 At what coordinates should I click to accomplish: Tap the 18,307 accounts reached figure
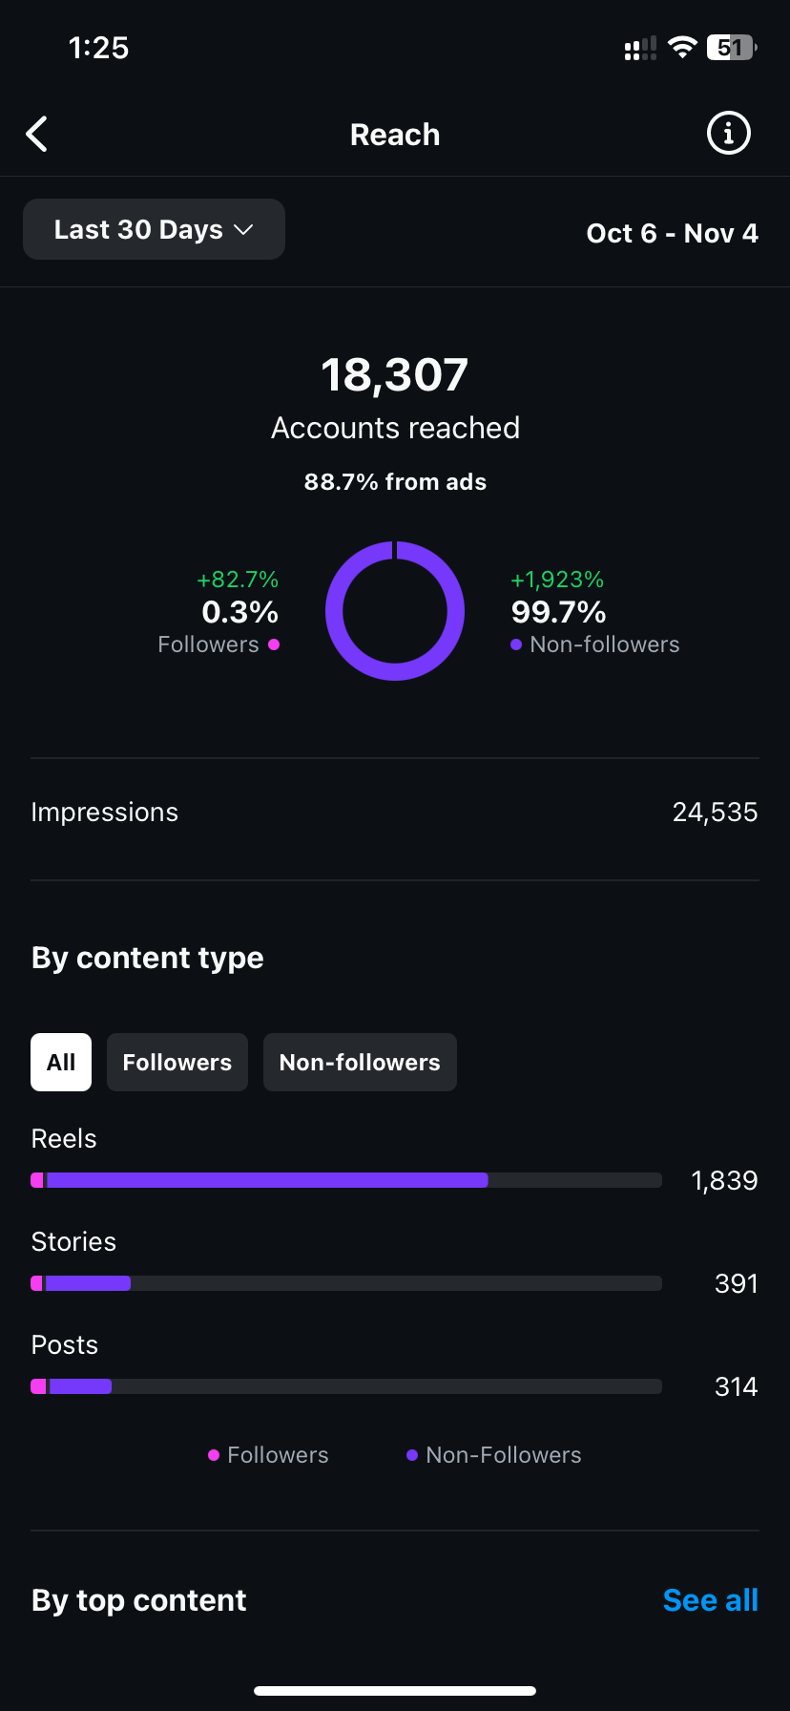[x=395, y=375]
